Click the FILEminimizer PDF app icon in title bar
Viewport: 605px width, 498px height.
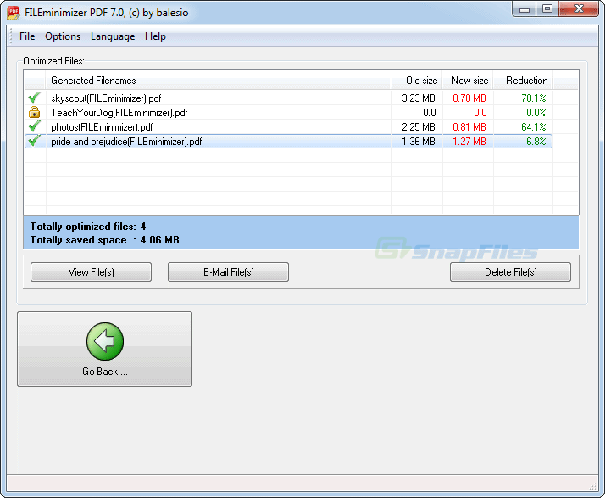(x=13, y=13)
